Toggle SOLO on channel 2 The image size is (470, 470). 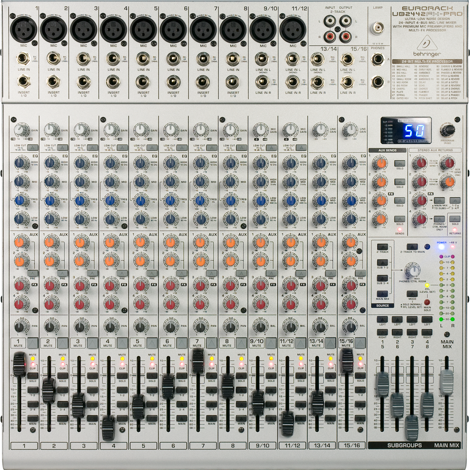[62, 375]
